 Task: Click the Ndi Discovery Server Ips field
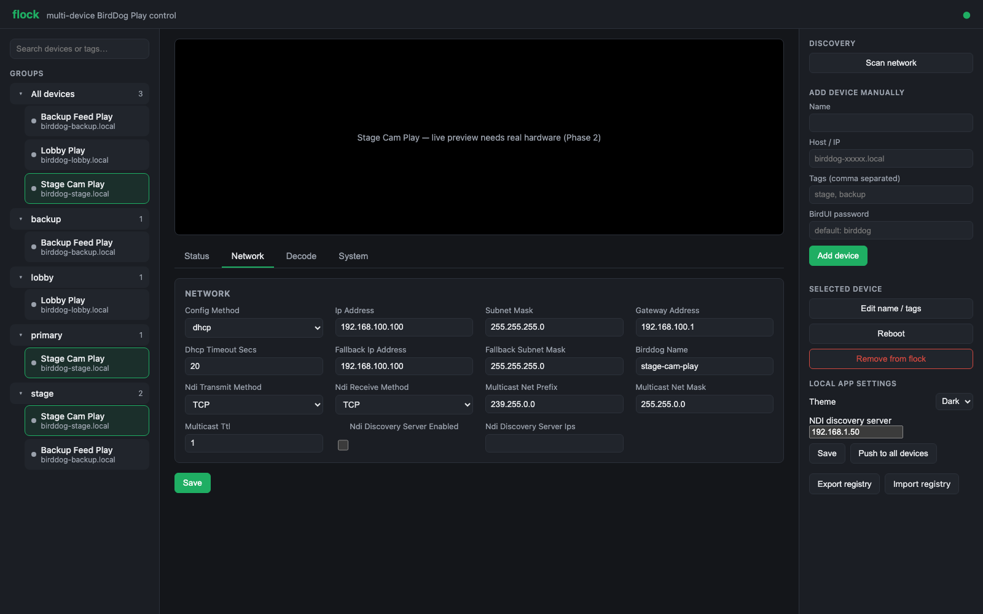[554, 443]
